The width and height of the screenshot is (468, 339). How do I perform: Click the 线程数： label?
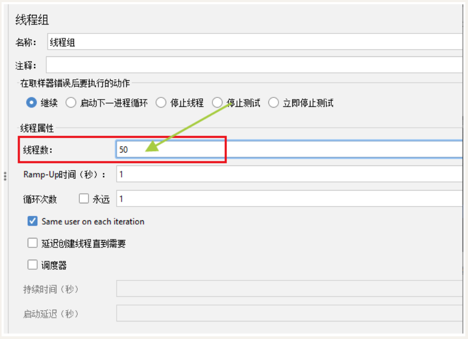click(38, 150)
